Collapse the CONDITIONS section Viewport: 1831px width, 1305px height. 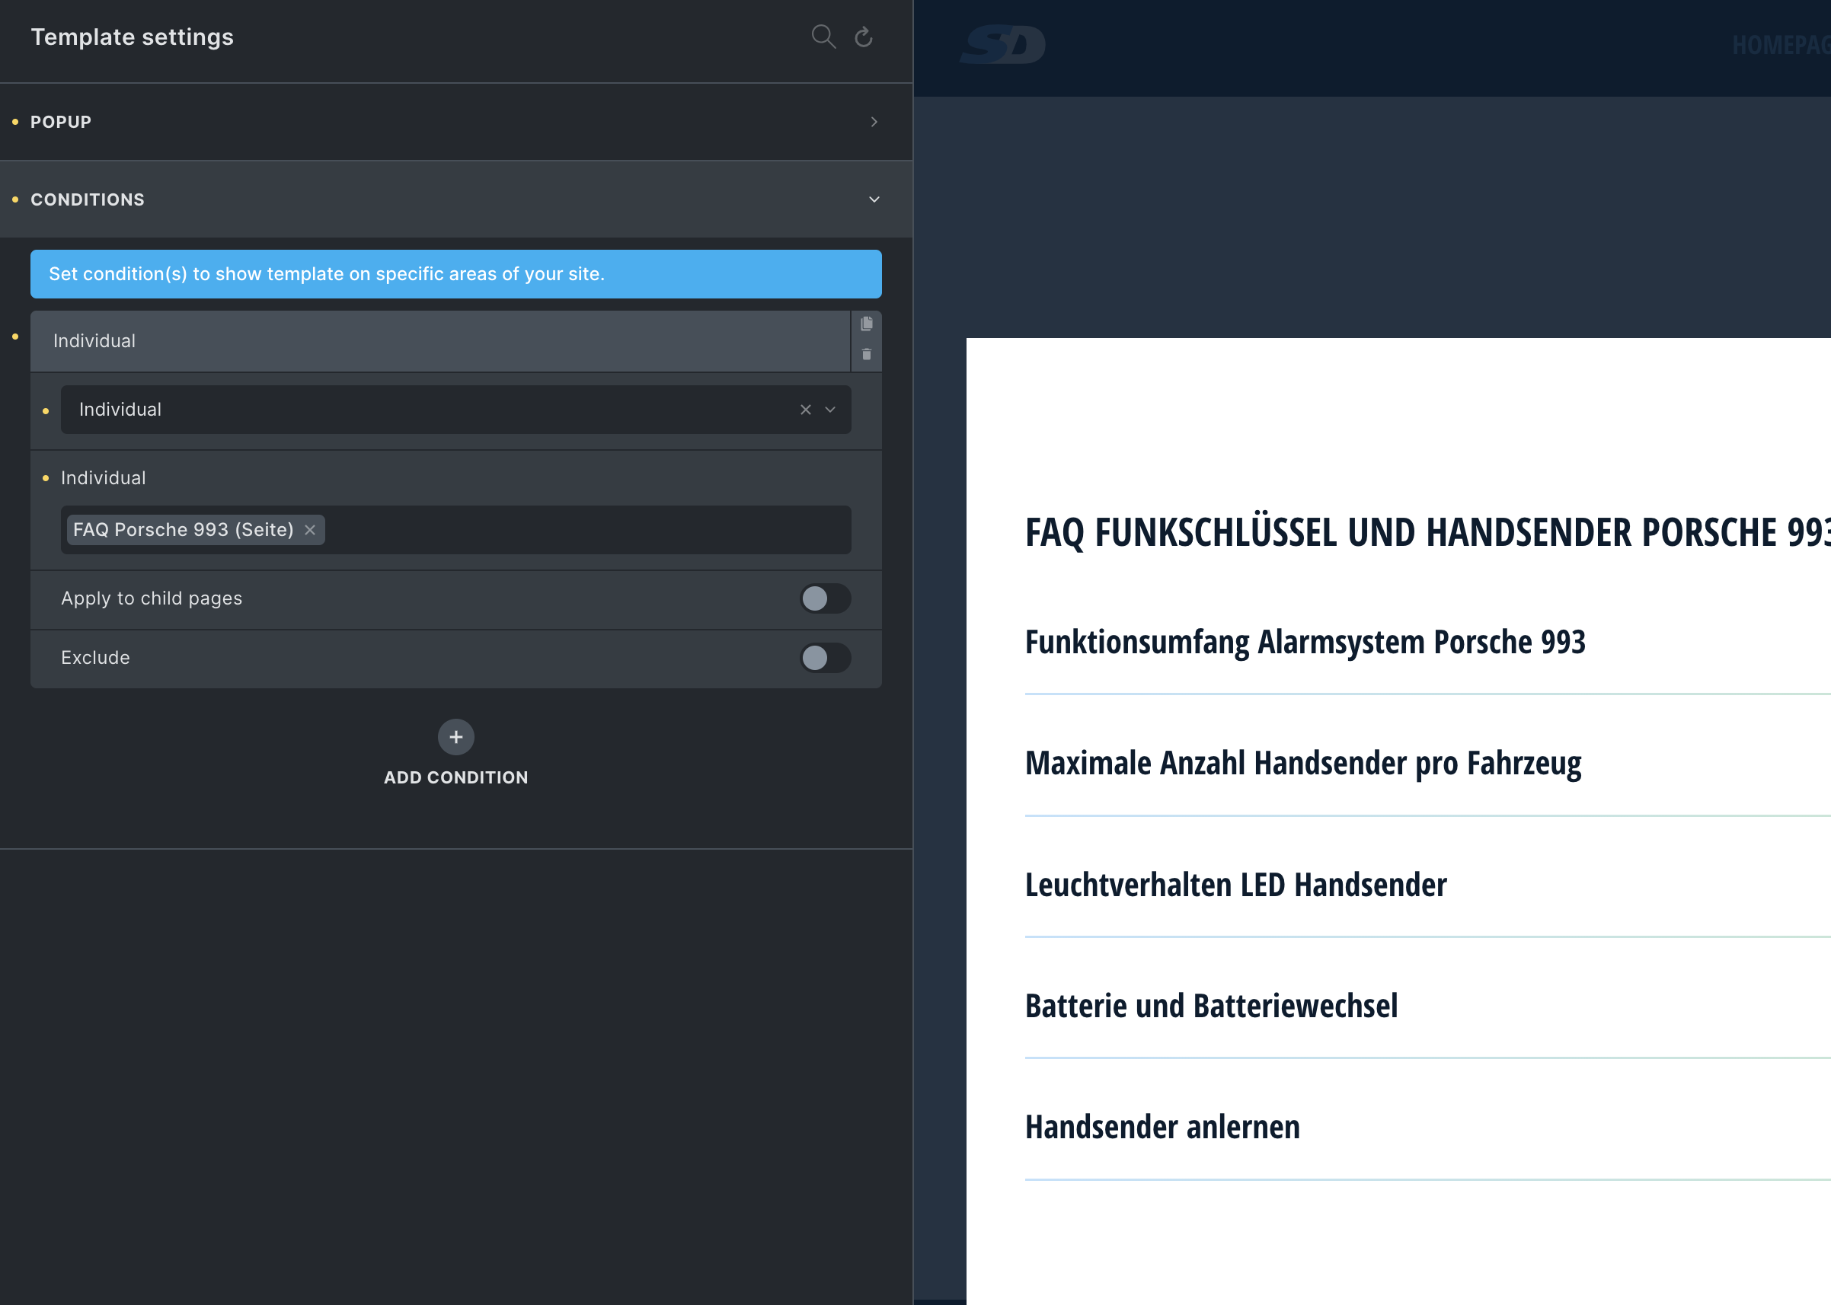tap(455, 199)
